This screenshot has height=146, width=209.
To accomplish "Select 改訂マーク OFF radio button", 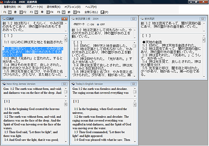I will [x=98, y=25].
